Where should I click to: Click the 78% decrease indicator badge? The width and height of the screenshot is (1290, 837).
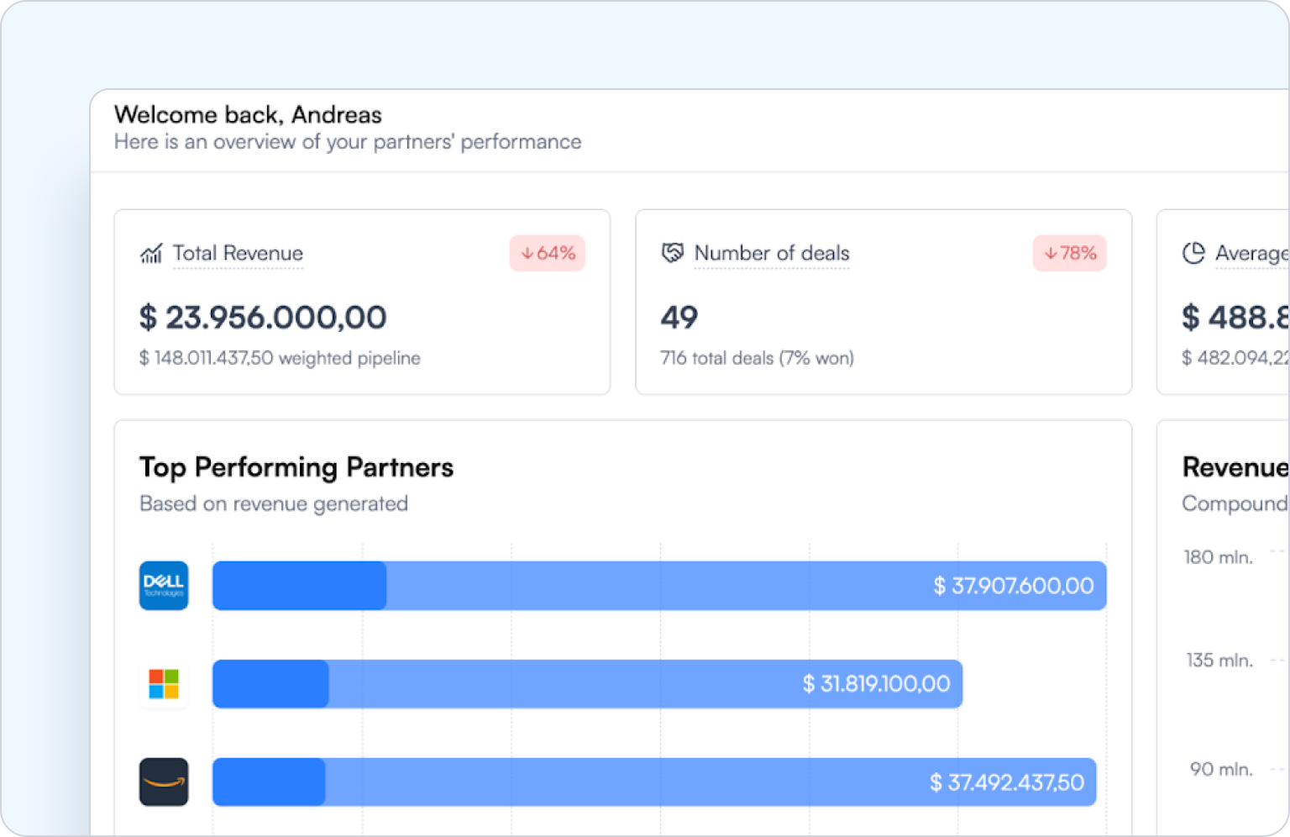[1070, 253]
